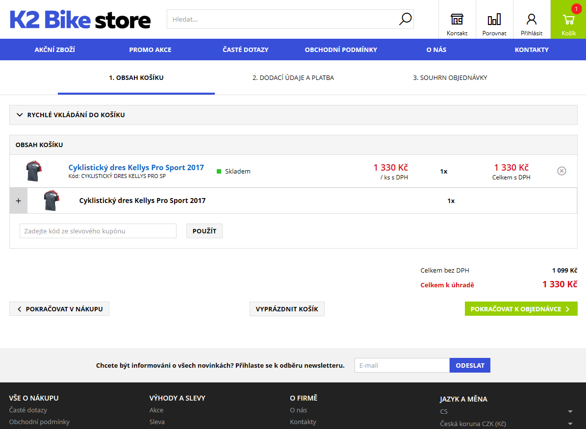Click the search magnifier icon
Screen dimensions: 586x429
(x=405, y=19)
